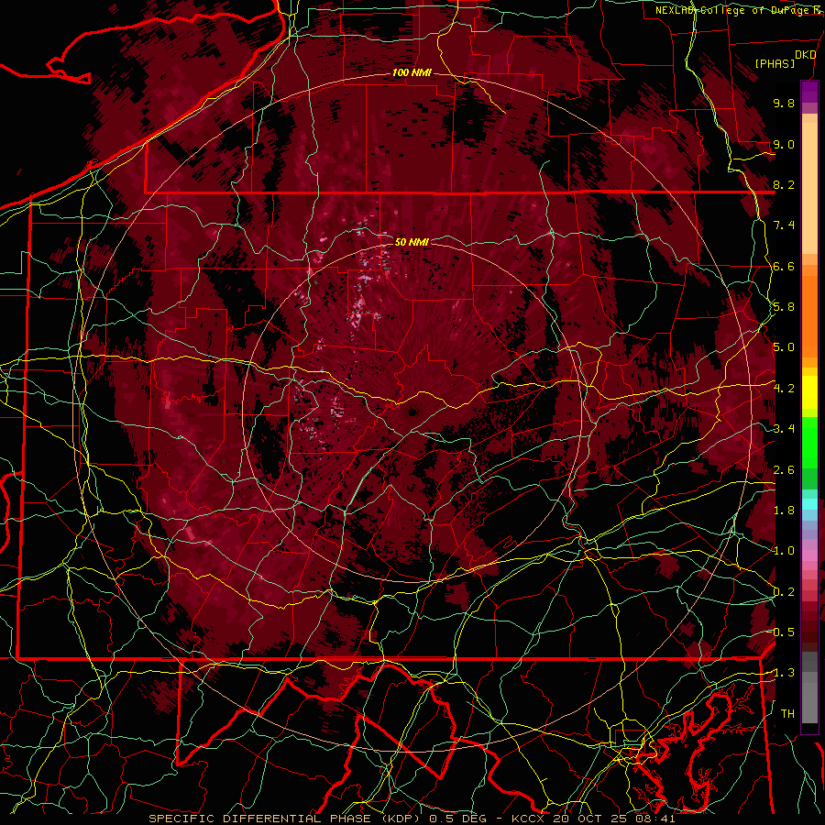Click the 3.4 value on color scale
This screenshot has height=825, width=825.
[784, 429]
